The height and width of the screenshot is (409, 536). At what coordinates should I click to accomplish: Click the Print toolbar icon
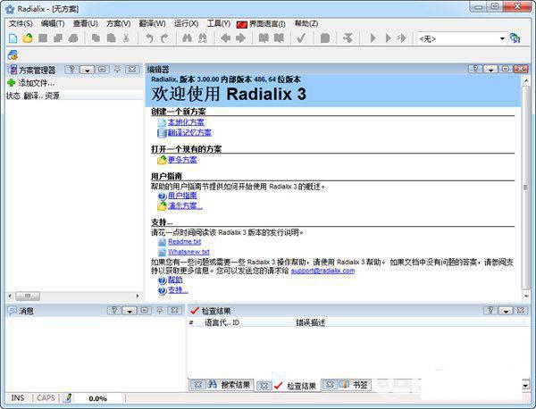(x=73, y=38)
